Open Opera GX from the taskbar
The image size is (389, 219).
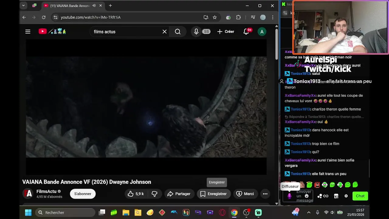[x=222, y=212]
